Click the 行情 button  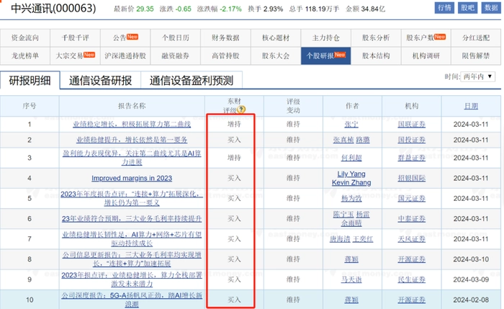444,7
